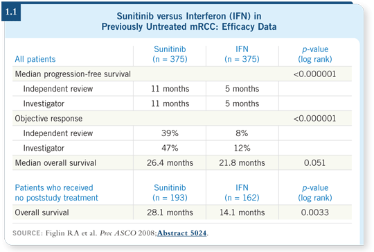374x252 pixels.
Task: Select the Sunitinib (n = 193) header
Action: pos(170,193)
